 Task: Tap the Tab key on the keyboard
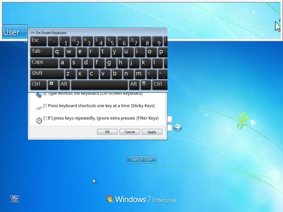click(41, 52)
